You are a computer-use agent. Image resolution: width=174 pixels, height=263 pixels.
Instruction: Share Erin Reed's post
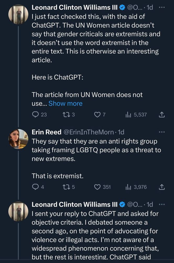[x=162, y=187]
